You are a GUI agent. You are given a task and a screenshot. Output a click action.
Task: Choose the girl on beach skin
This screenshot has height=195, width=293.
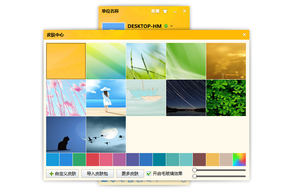(x=106, y=98)
